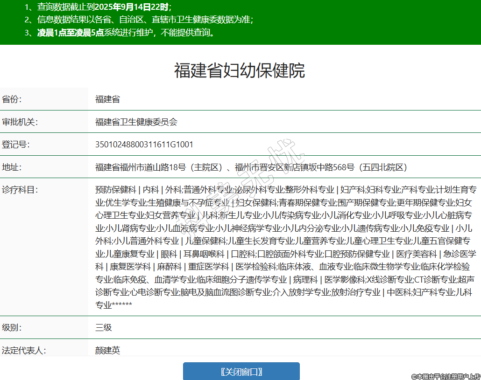Click the 诊疗科目 row label

20,190
